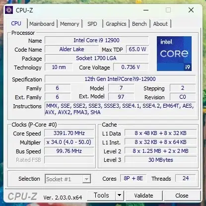Click the Alder Lake code name value

tap(72, 49)
